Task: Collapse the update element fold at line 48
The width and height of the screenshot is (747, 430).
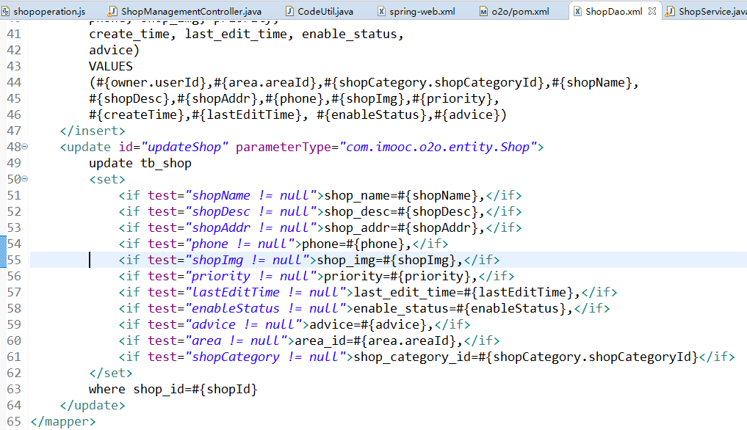Action: tap(25, 147)
